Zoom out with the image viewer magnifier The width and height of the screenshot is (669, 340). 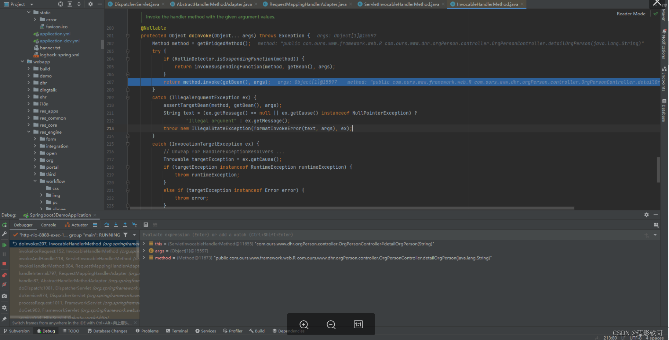(331, 324)
